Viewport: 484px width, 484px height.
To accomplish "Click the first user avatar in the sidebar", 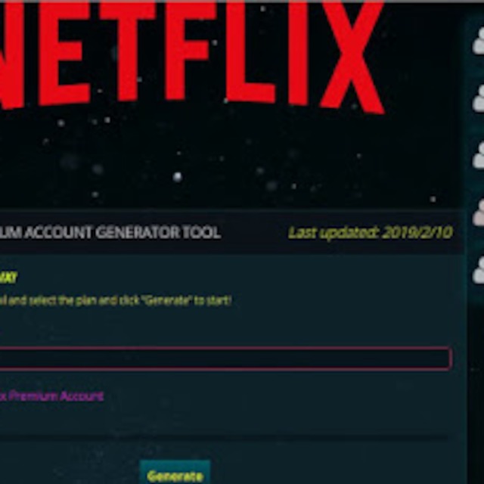I will [479, 40].
